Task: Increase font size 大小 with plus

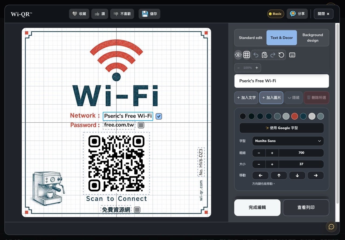Action: pos(272,164)
